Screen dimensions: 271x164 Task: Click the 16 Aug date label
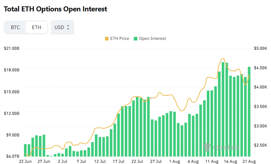pos(230,161)
